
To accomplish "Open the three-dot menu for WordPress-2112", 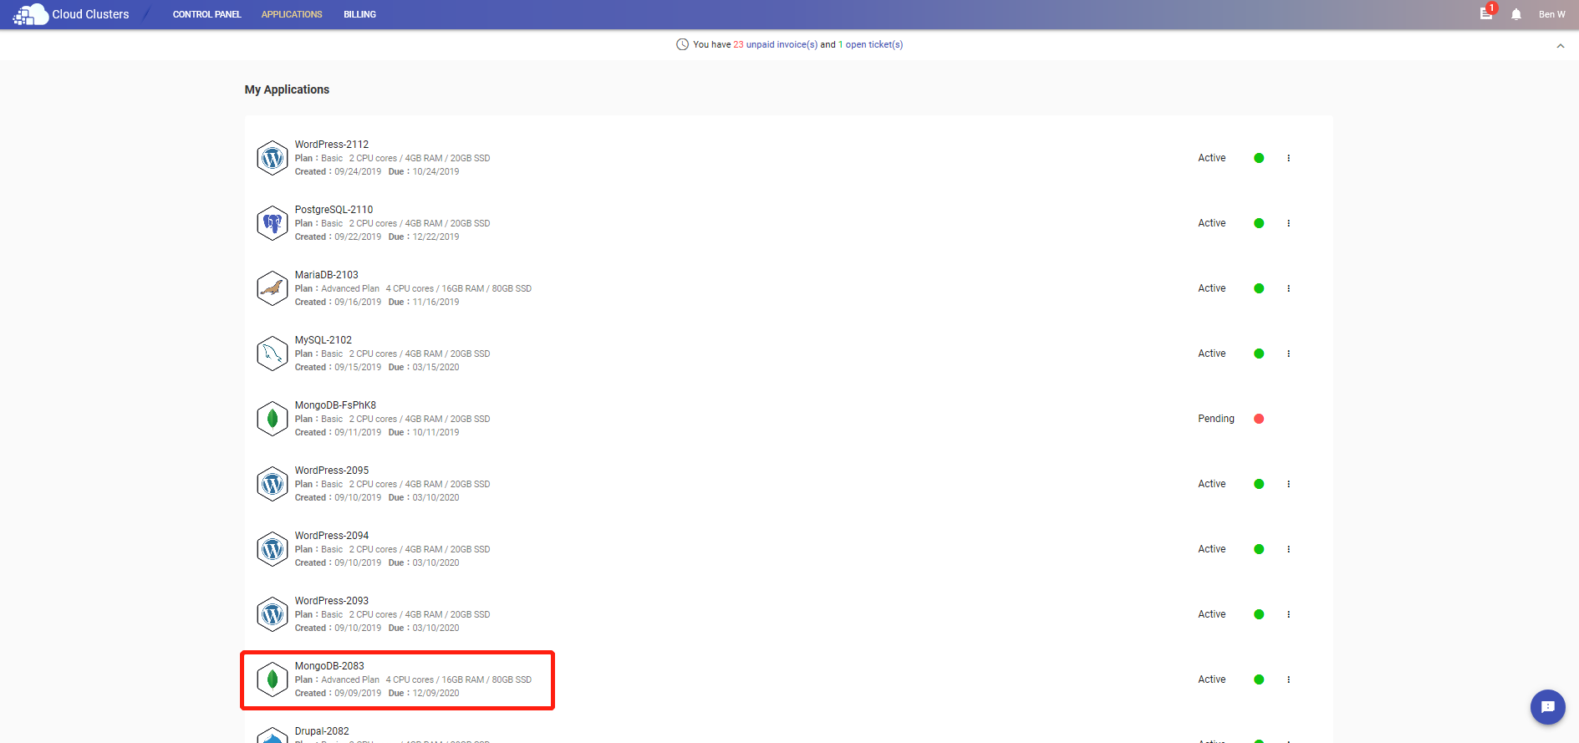I will pyautogui.click(x=1288, y=158).
